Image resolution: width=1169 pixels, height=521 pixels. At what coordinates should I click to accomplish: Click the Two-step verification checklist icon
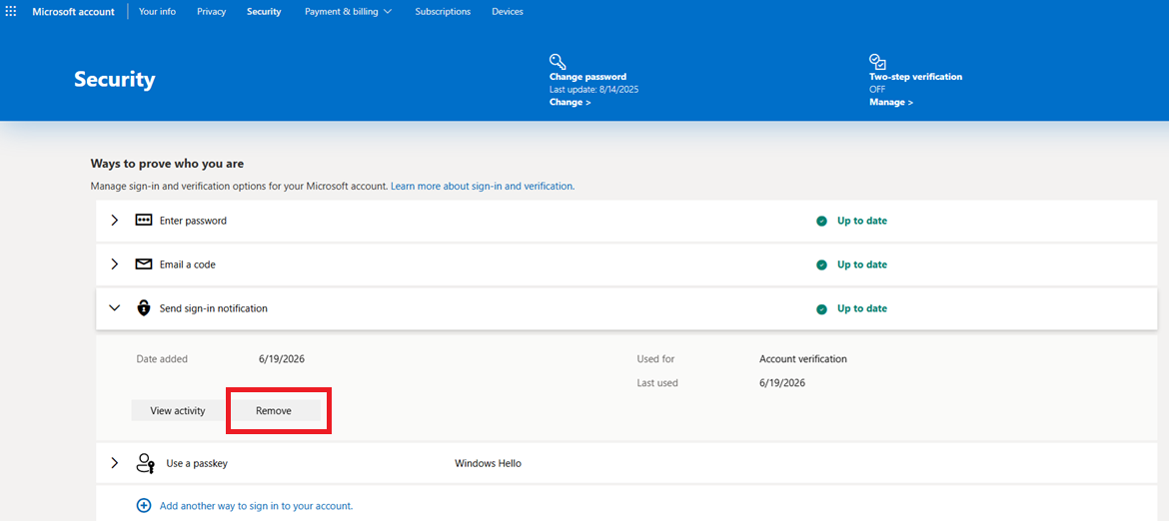click(x=877, y=61)
